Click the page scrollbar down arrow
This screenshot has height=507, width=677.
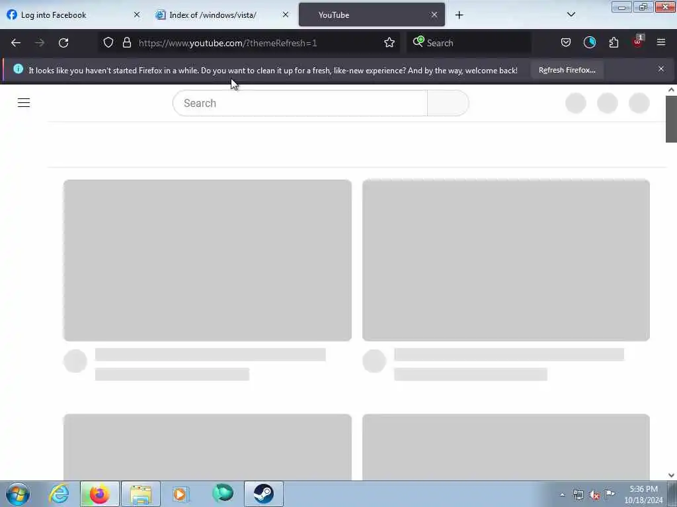(671, 475)
